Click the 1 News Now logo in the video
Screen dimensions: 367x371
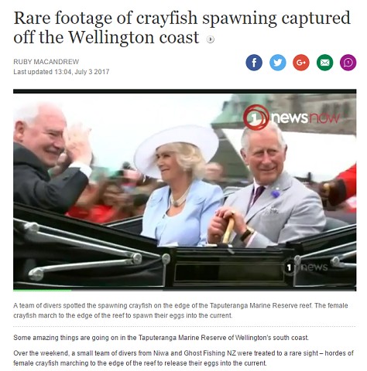click(291, 117)
